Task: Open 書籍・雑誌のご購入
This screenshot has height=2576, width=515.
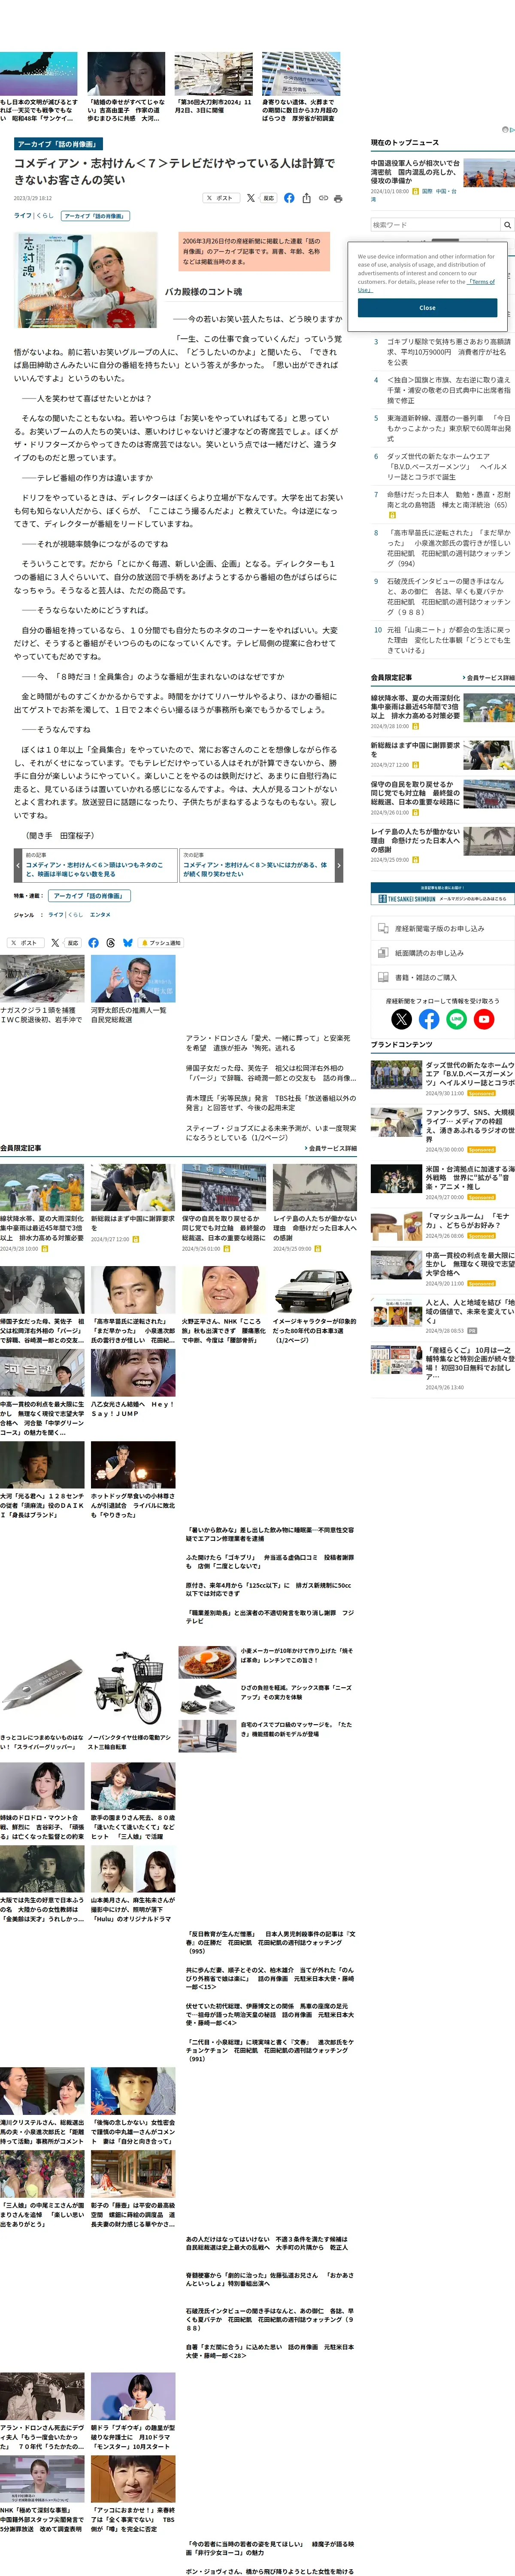Action: (443, 977)
